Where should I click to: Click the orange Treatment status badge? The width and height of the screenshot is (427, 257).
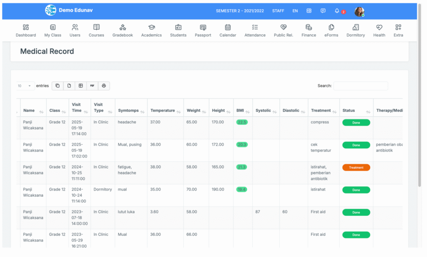[356, 167]
